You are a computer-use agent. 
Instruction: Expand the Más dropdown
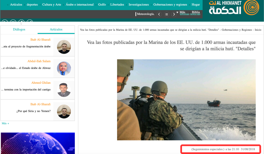tap(181, 12)
